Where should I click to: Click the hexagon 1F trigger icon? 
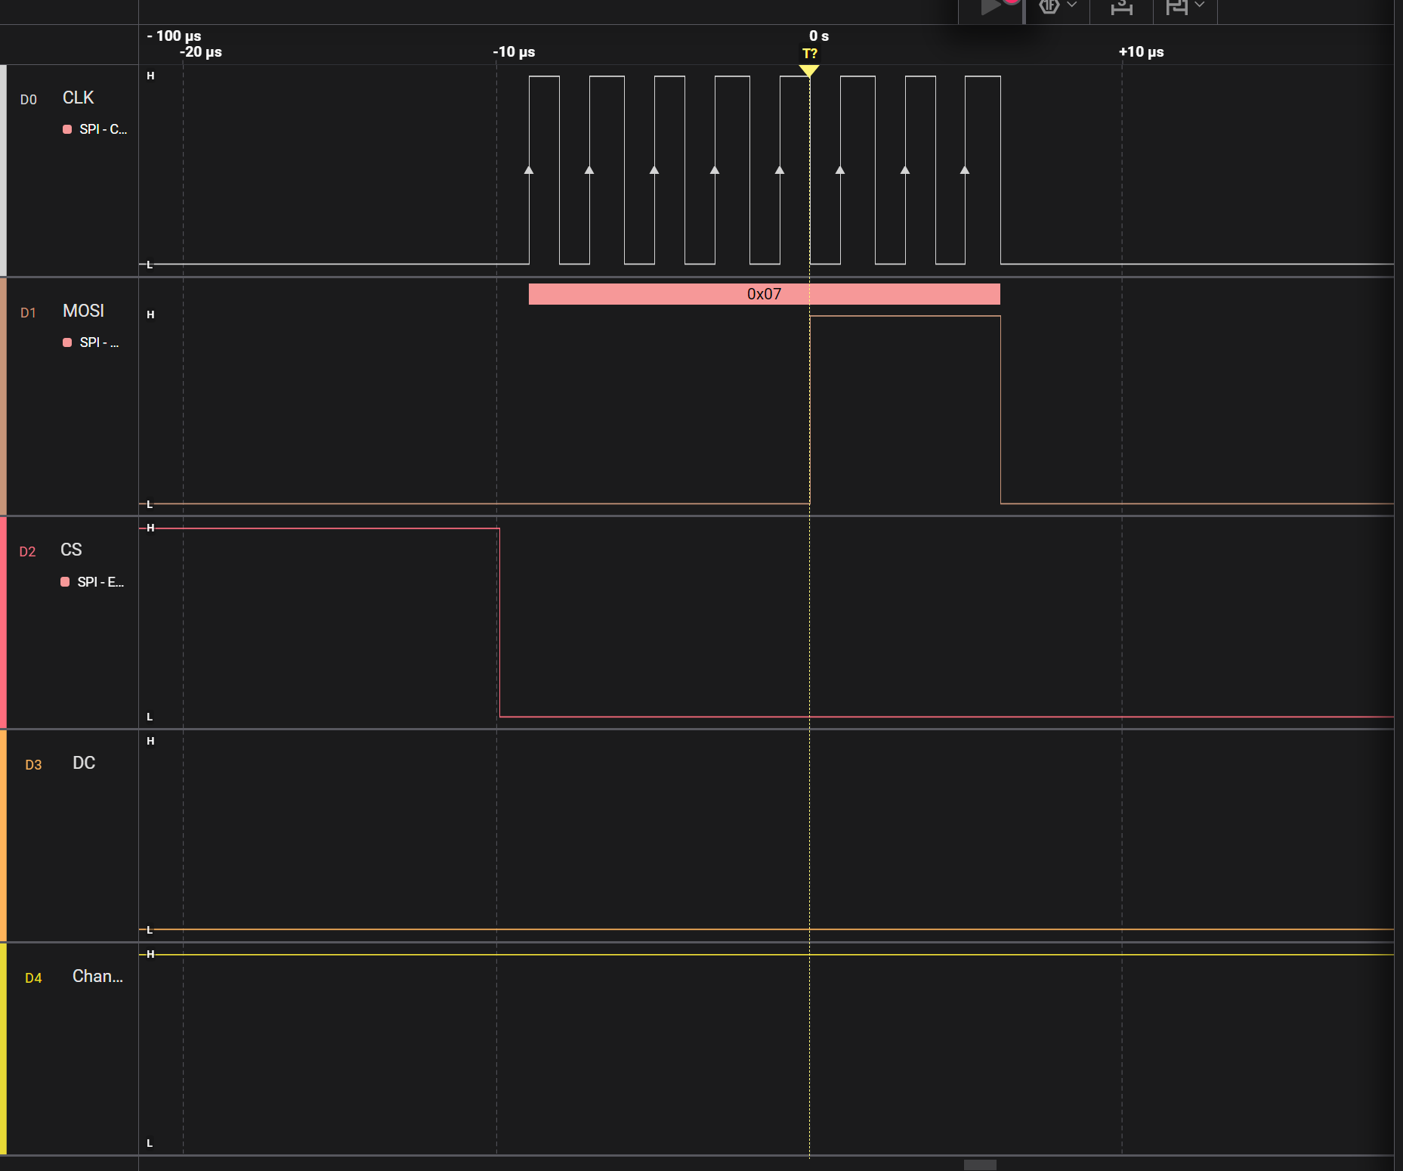pos(1049,7)
